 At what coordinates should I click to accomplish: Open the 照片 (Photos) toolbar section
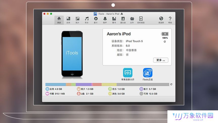pyautogui.click(x=77, y=20)
